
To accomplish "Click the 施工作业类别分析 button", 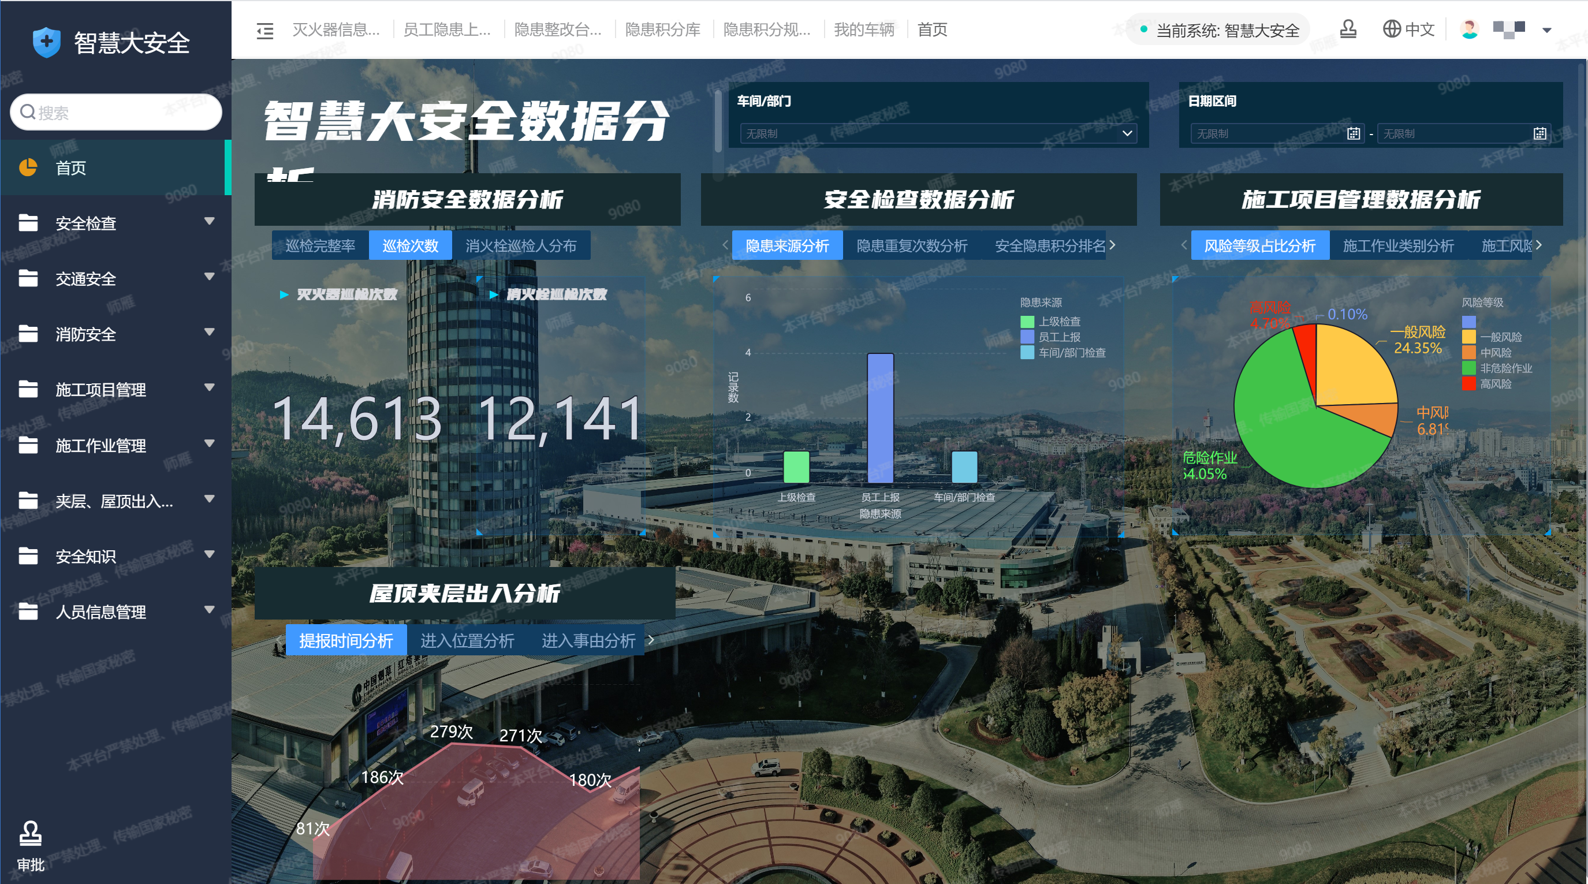I will 1397,245.
